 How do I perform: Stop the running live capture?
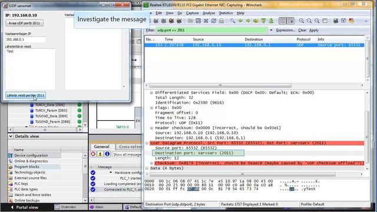(171, 21)
